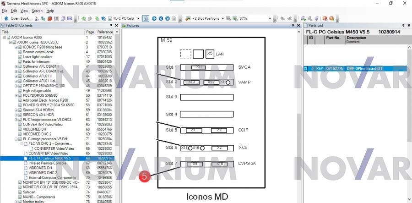Click the green back navigation arrow icon
Image resolution: width=412 pixels, height=203 pixels.
83,18
